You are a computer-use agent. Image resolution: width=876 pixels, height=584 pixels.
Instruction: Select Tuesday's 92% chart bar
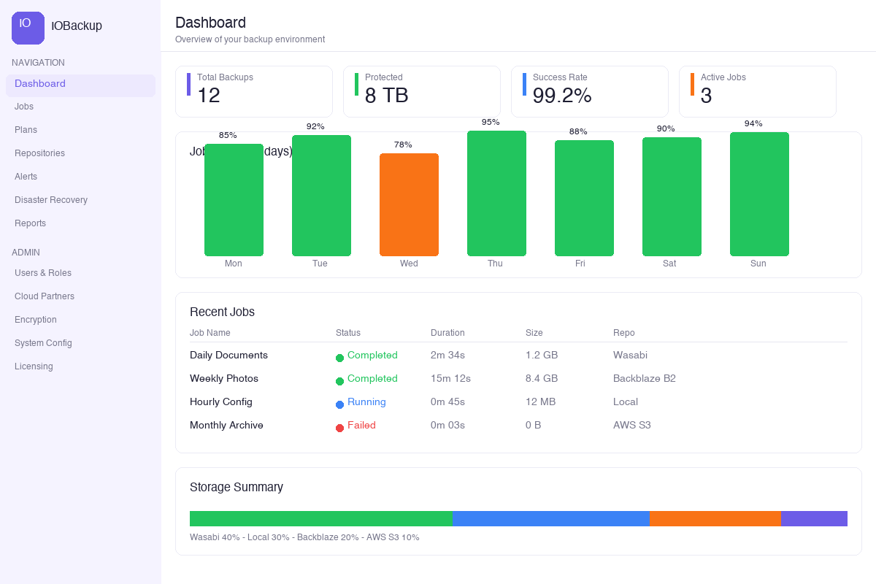[x=321, y=196]
